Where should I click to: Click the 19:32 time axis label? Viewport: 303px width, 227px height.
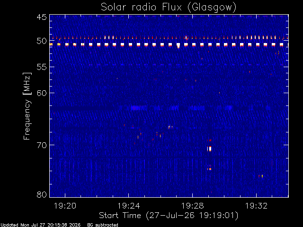(256, 206)
